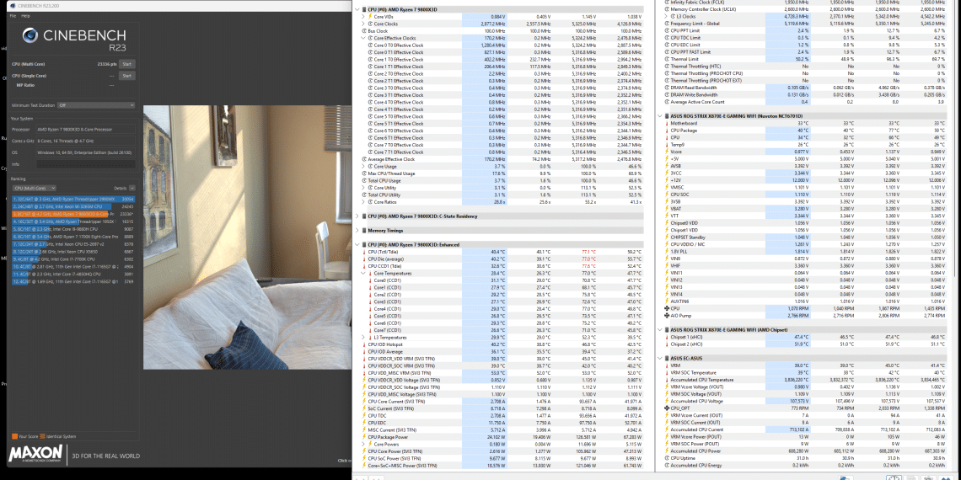Click the lightning icon beside CPU Package Power

point(364,437)
